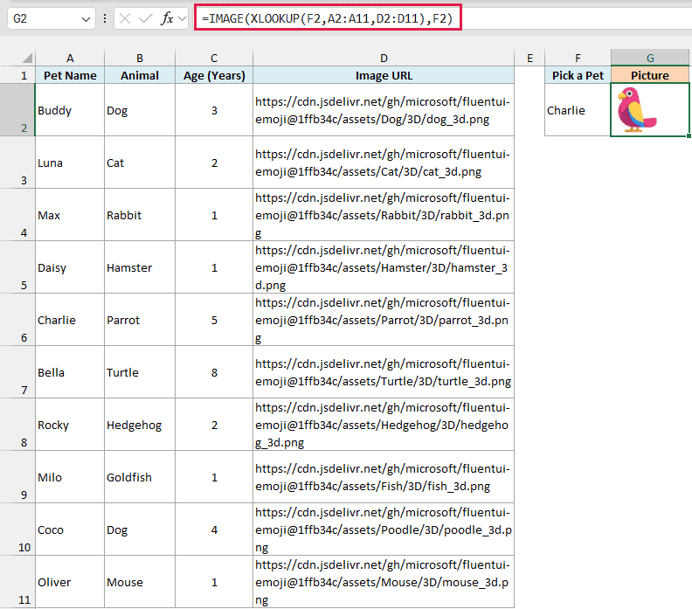
Task: Select the 'Coco' pet name cell
Action: [70, 529]
